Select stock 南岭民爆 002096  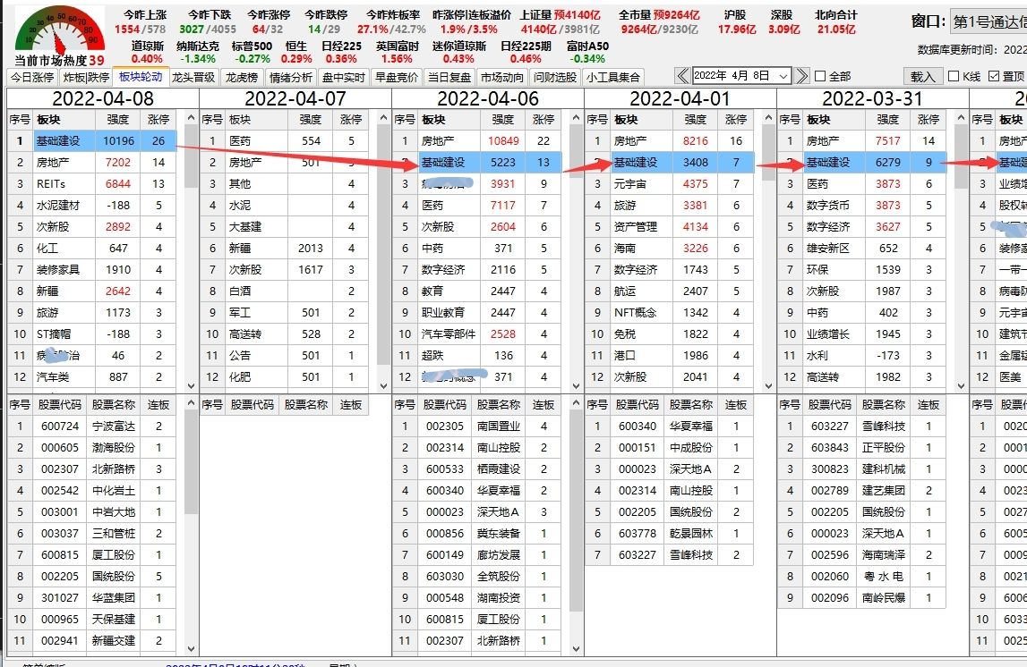(862, 597)
